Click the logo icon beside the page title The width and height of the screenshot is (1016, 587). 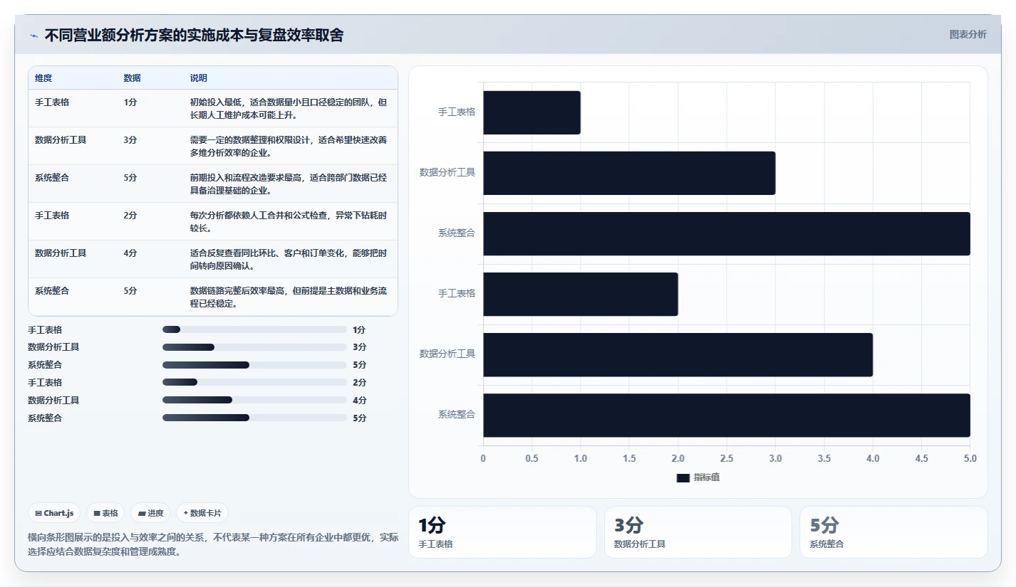pos(33,36)
